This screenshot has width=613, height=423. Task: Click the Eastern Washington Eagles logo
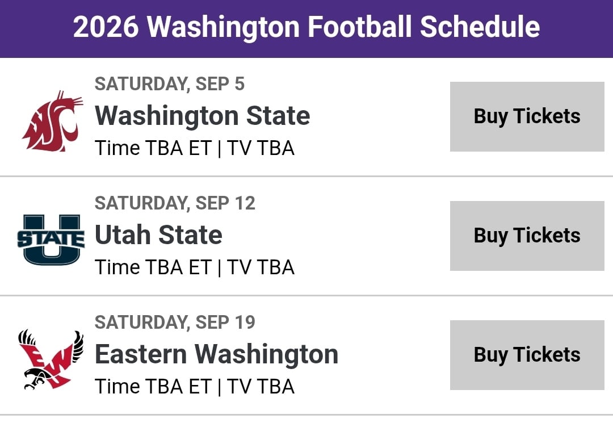point(51,359)
